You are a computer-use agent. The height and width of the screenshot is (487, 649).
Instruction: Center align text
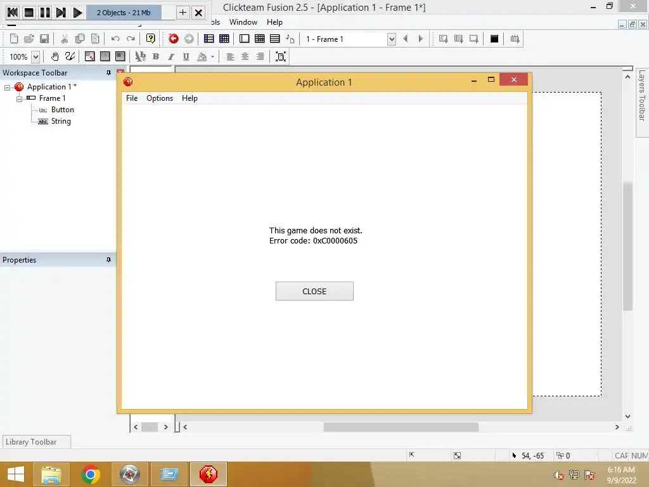[245, 56]
